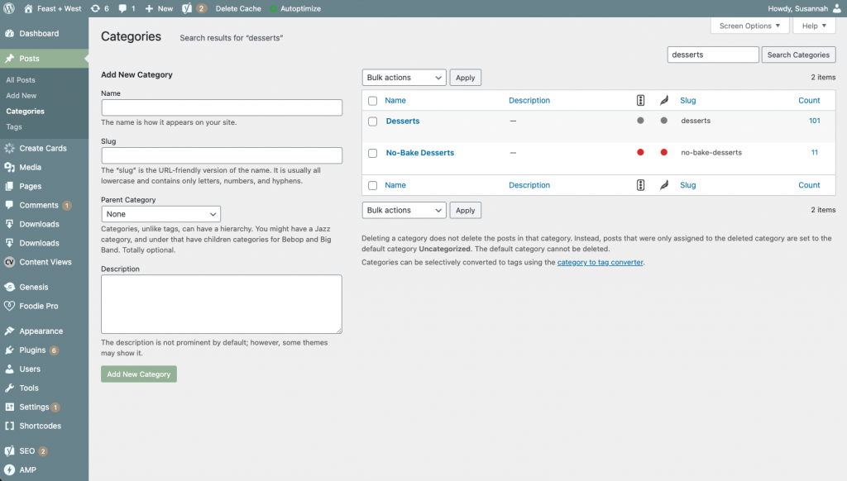
Task: Select the Desserts category checkbox
Action: (x=371, y=121)
